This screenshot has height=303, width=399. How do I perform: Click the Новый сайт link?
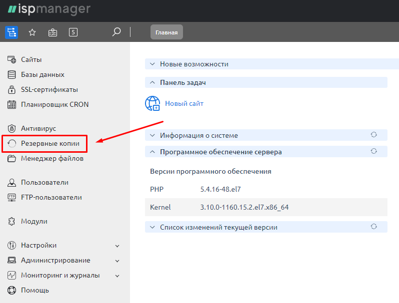(x=184, y=104)
